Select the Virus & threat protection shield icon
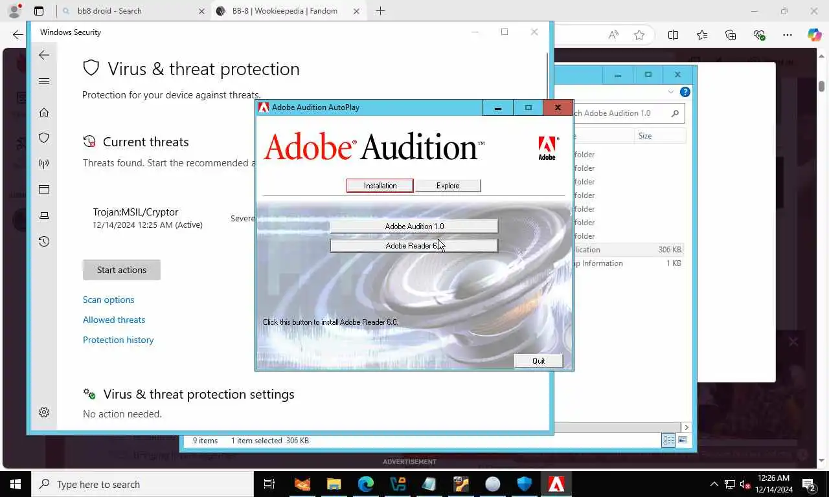This screenshot has width=829, height=497. (44, 138)
